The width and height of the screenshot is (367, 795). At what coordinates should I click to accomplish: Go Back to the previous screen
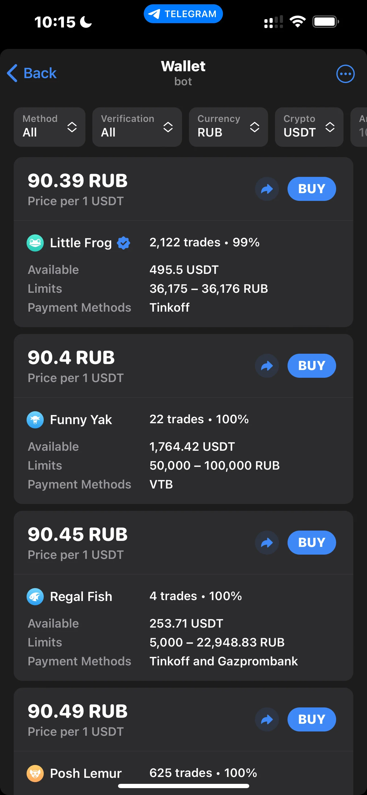point(32,74)
